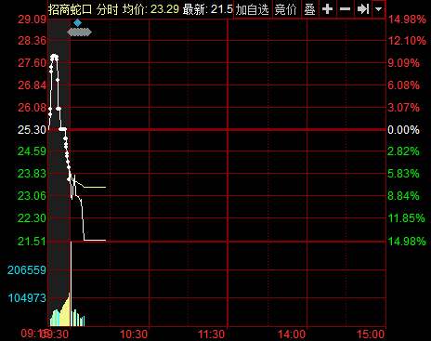
Task: Click the minus zoom-out icon
Action: pyautogui.click(x=345, y=9)
